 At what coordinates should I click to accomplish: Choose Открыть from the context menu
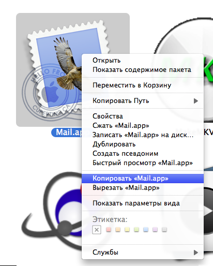142,61
